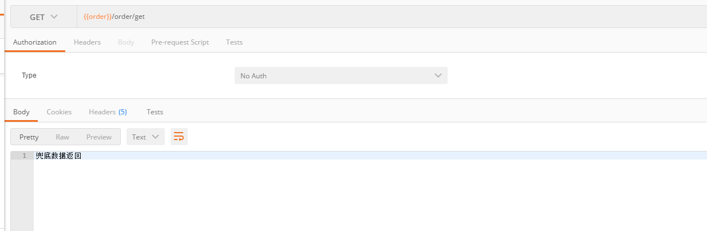Show the response Headers (5) tab

108,112
